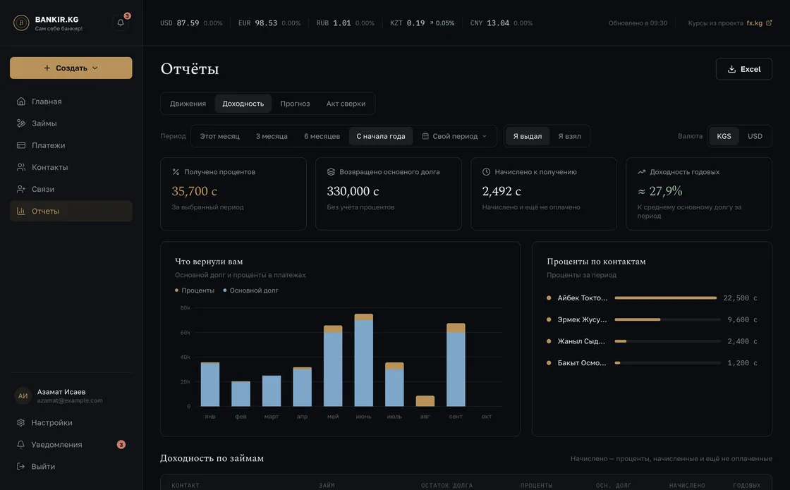
Task: Click the clock icon on Начислено к получению
Action: pyautogui.click(x=486, y=172)
